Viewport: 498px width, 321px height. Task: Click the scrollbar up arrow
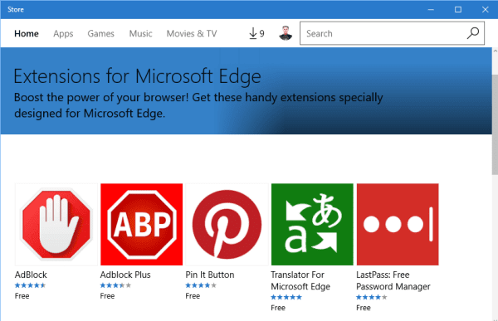(x=495, y=51)
